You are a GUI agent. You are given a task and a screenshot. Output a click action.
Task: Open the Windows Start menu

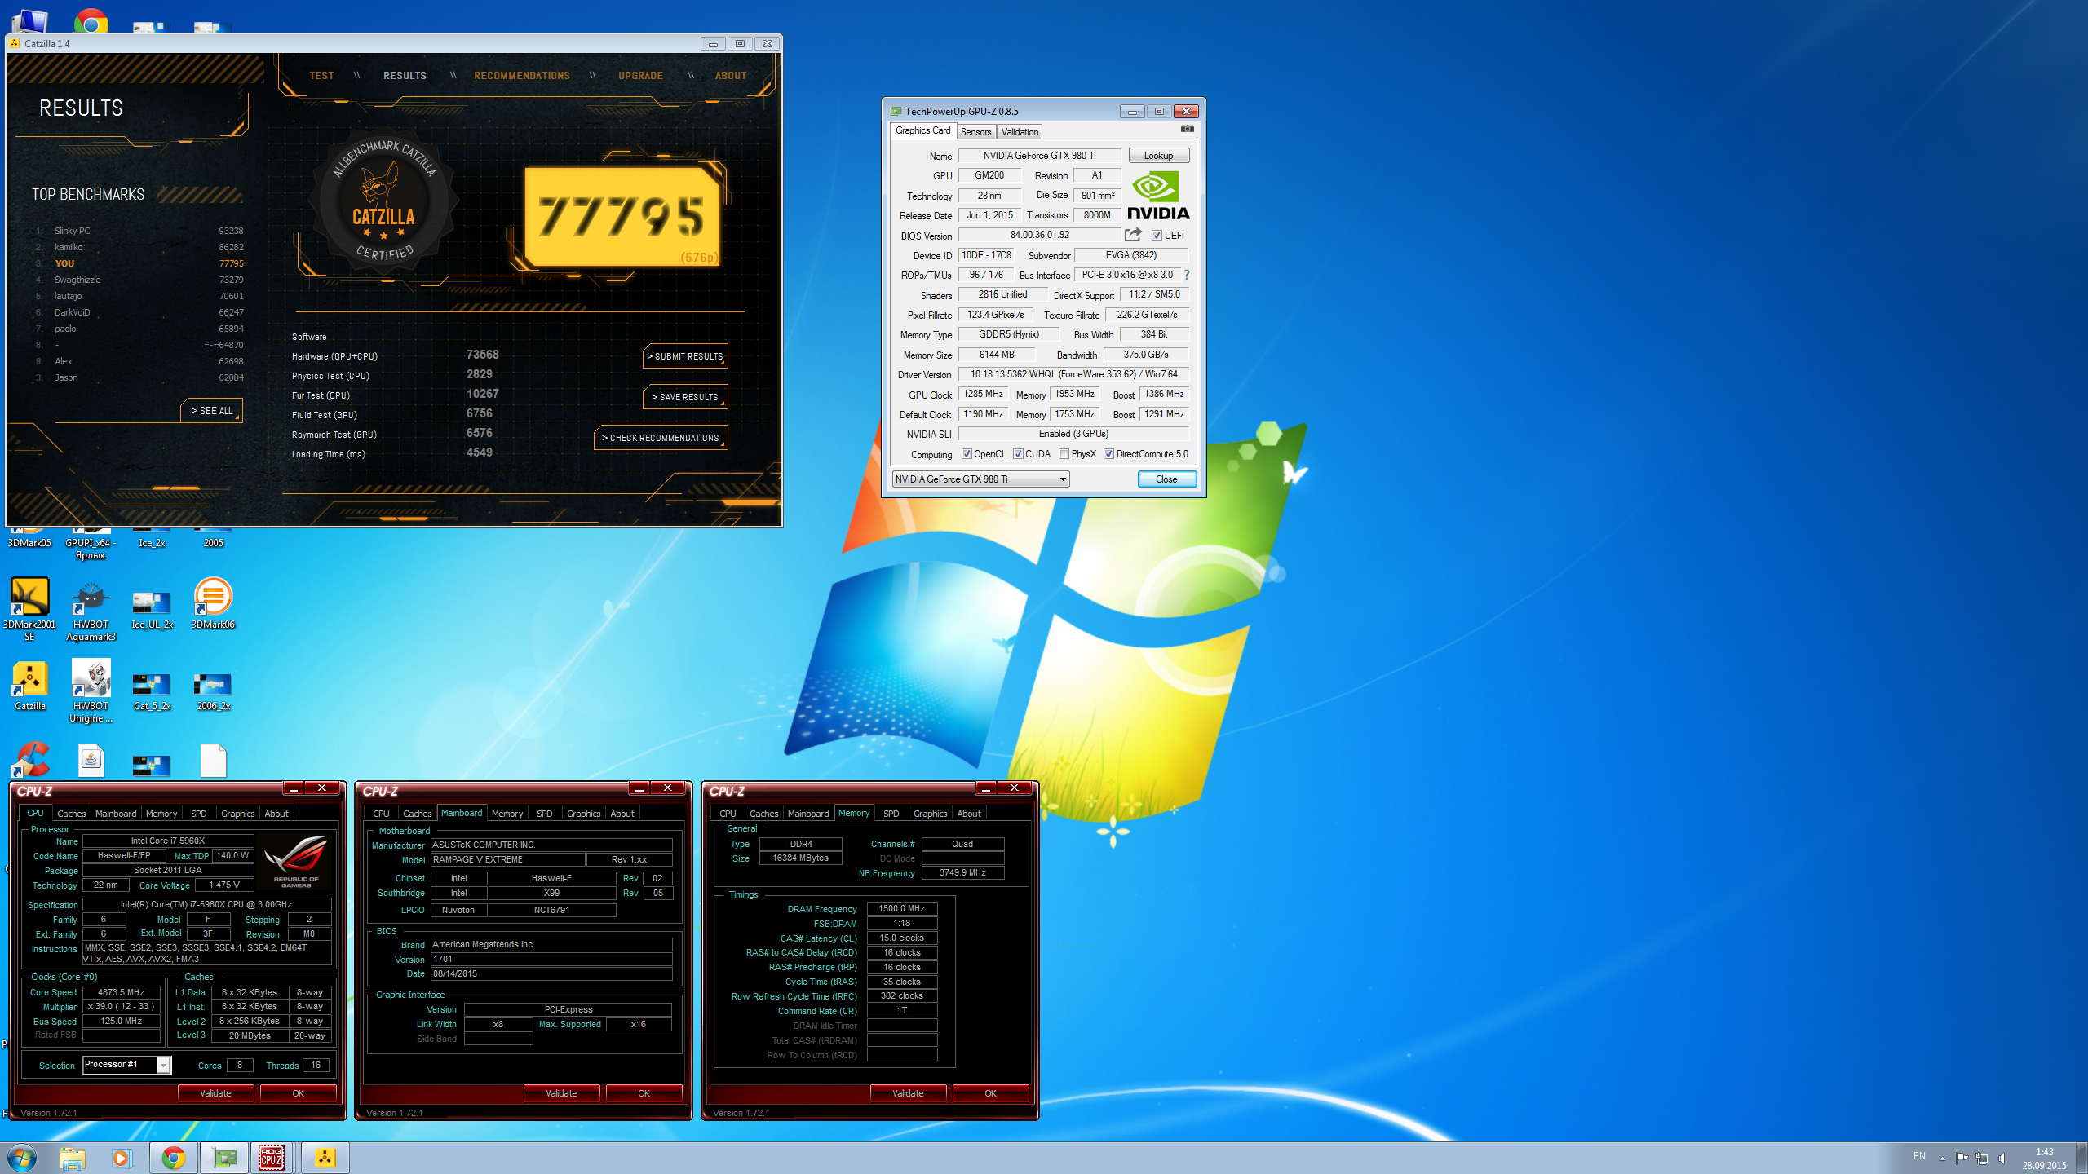pos(22,1158)
